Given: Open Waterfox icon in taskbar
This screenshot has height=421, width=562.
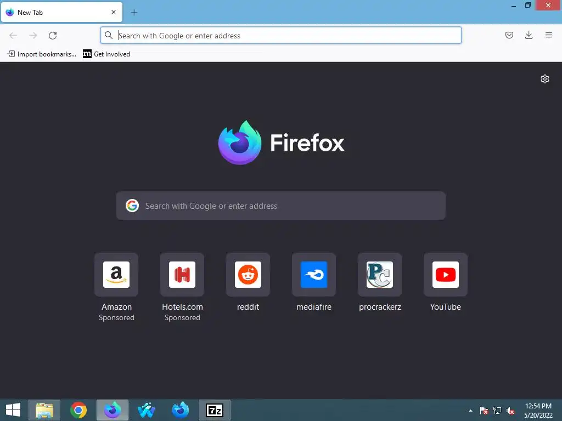Looking at the screenshot, I should (x=146, y=410).
